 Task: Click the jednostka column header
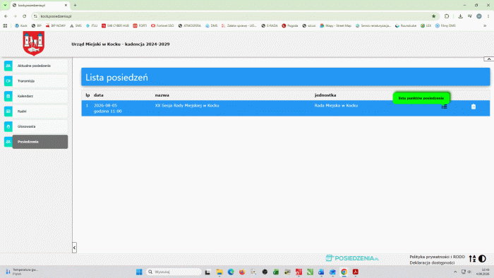tap(325, 95)
